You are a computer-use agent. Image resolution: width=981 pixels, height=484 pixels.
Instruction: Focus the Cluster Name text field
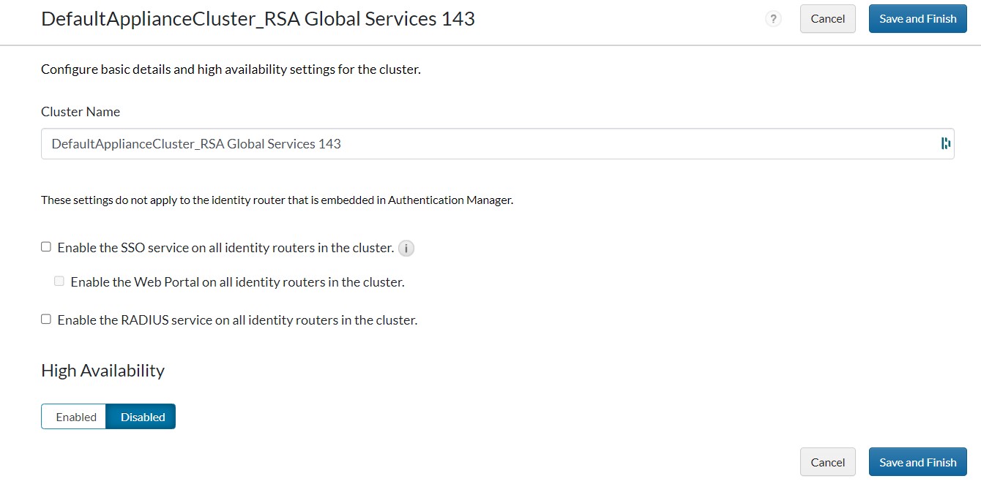click(483, 144)
